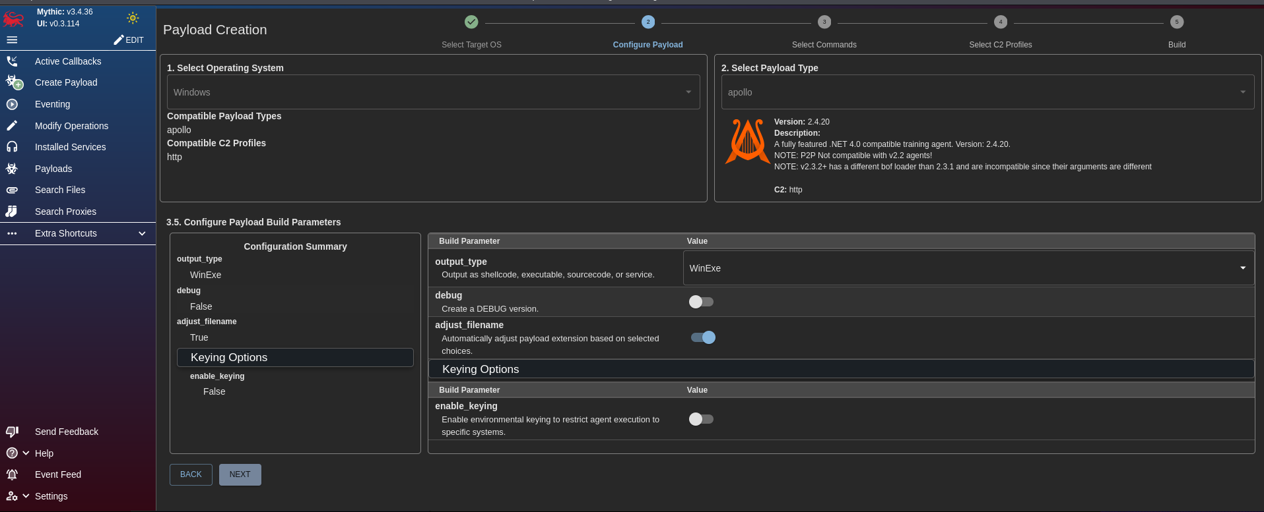Click 'enable_keying' in Configuration Summary
Viewport: 1264px width, 512px height.
(x=217, y=376)
